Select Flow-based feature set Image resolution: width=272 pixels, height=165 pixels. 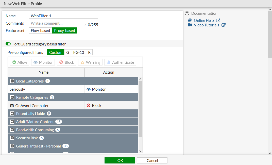pos(40,30)
